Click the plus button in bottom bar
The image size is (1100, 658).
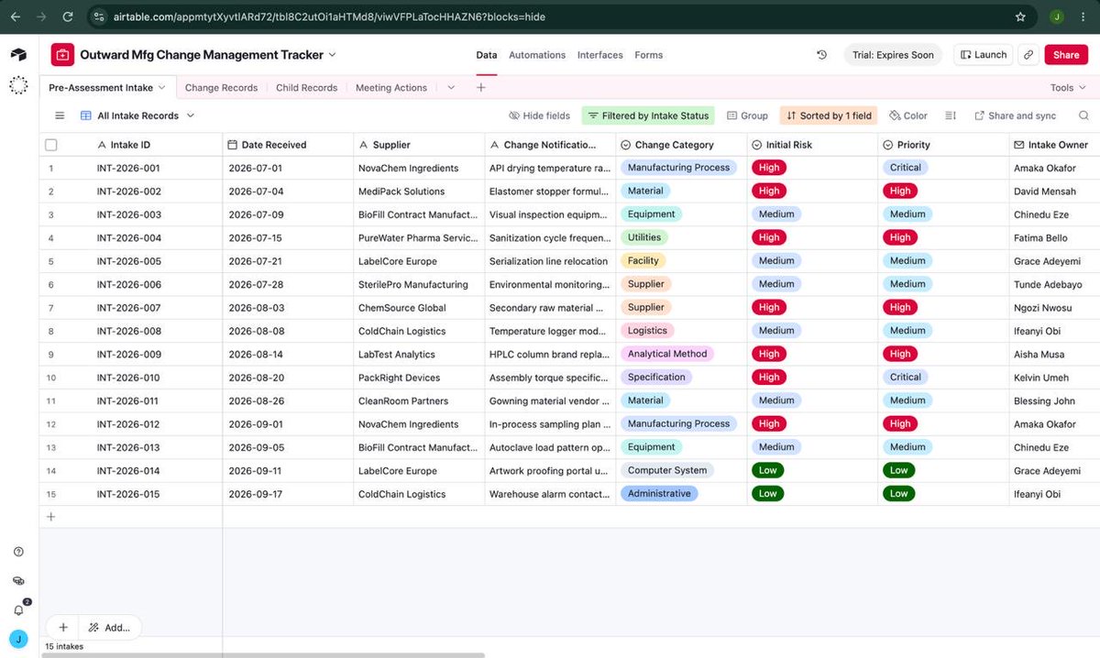coord(63,628)
